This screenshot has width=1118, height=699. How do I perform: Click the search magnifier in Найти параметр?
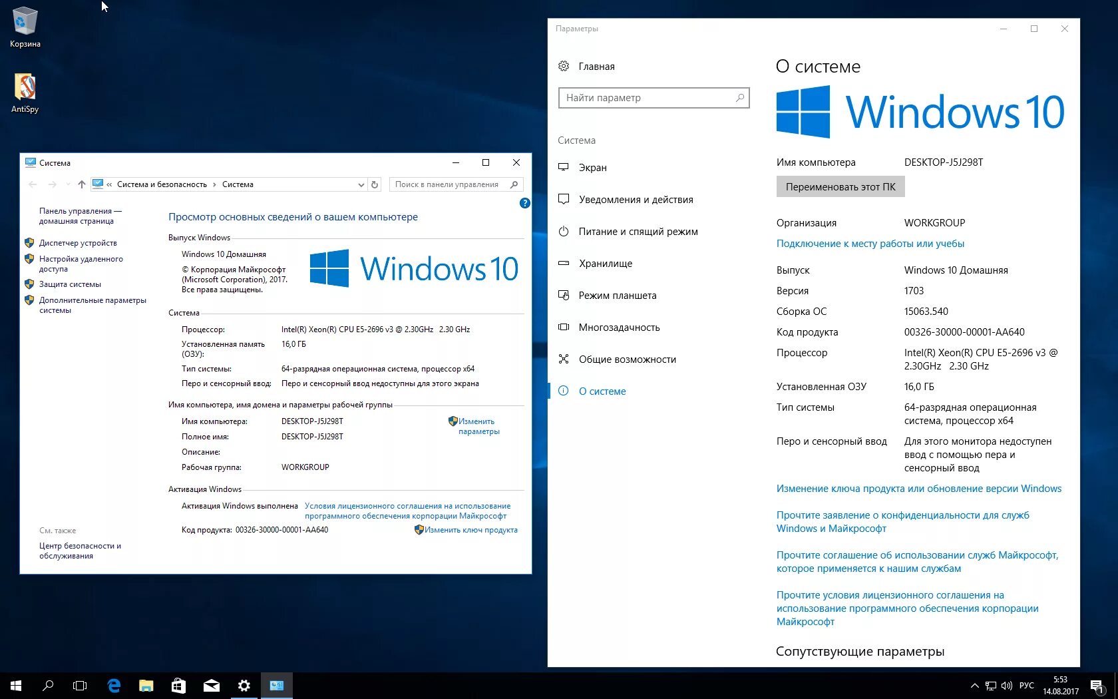pyautogui.click(x=739, y=98)
